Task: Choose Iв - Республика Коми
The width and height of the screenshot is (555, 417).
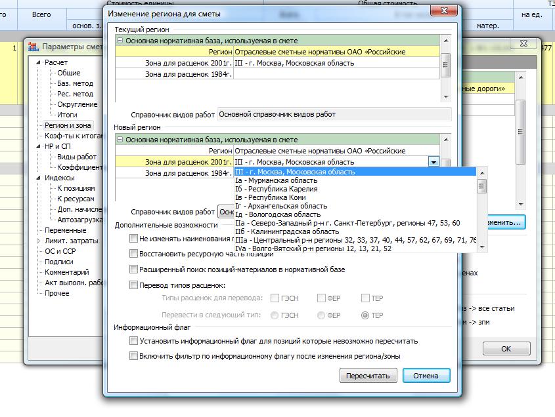Action: pyautogui.click(x=355, y=197)
